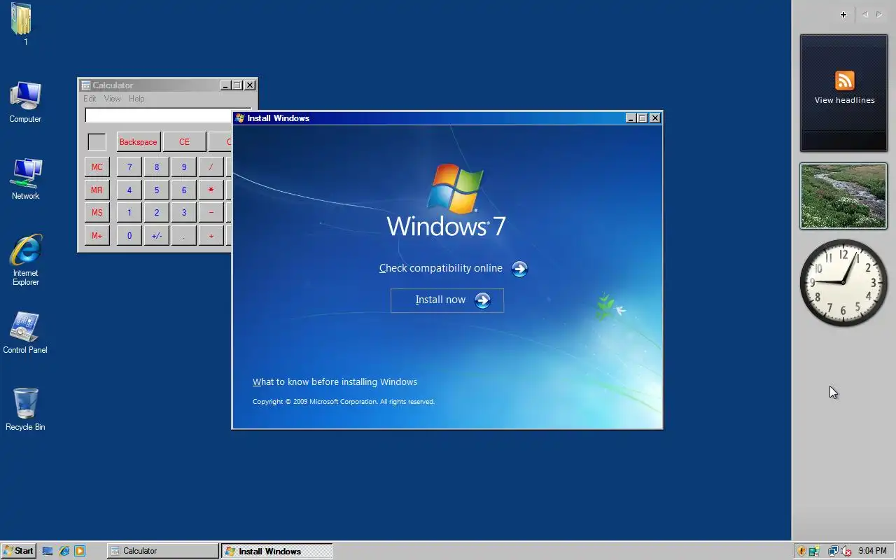Viewport: 896px width, 560px height.
Task: Click digit 4 on Calculator
Action: coord(129,190)
